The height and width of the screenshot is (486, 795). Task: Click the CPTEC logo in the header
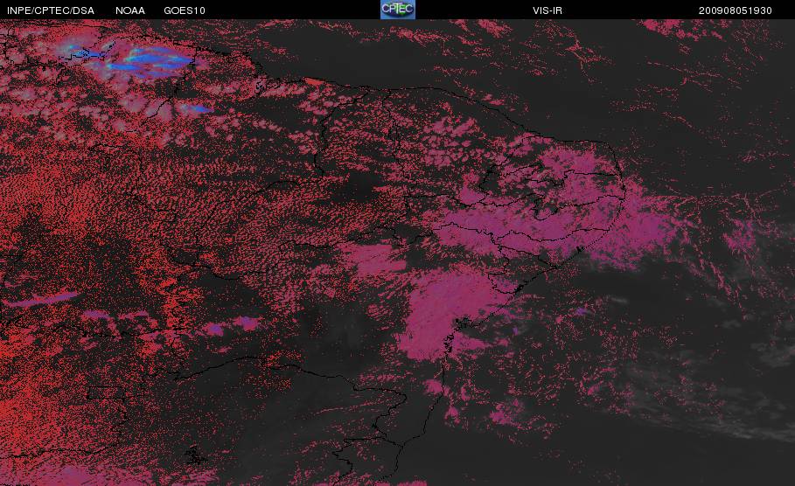pos(397,9)
